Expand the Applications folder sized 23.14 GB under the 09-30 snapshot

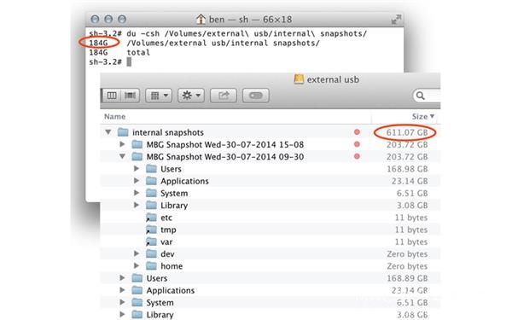[137, 181]
